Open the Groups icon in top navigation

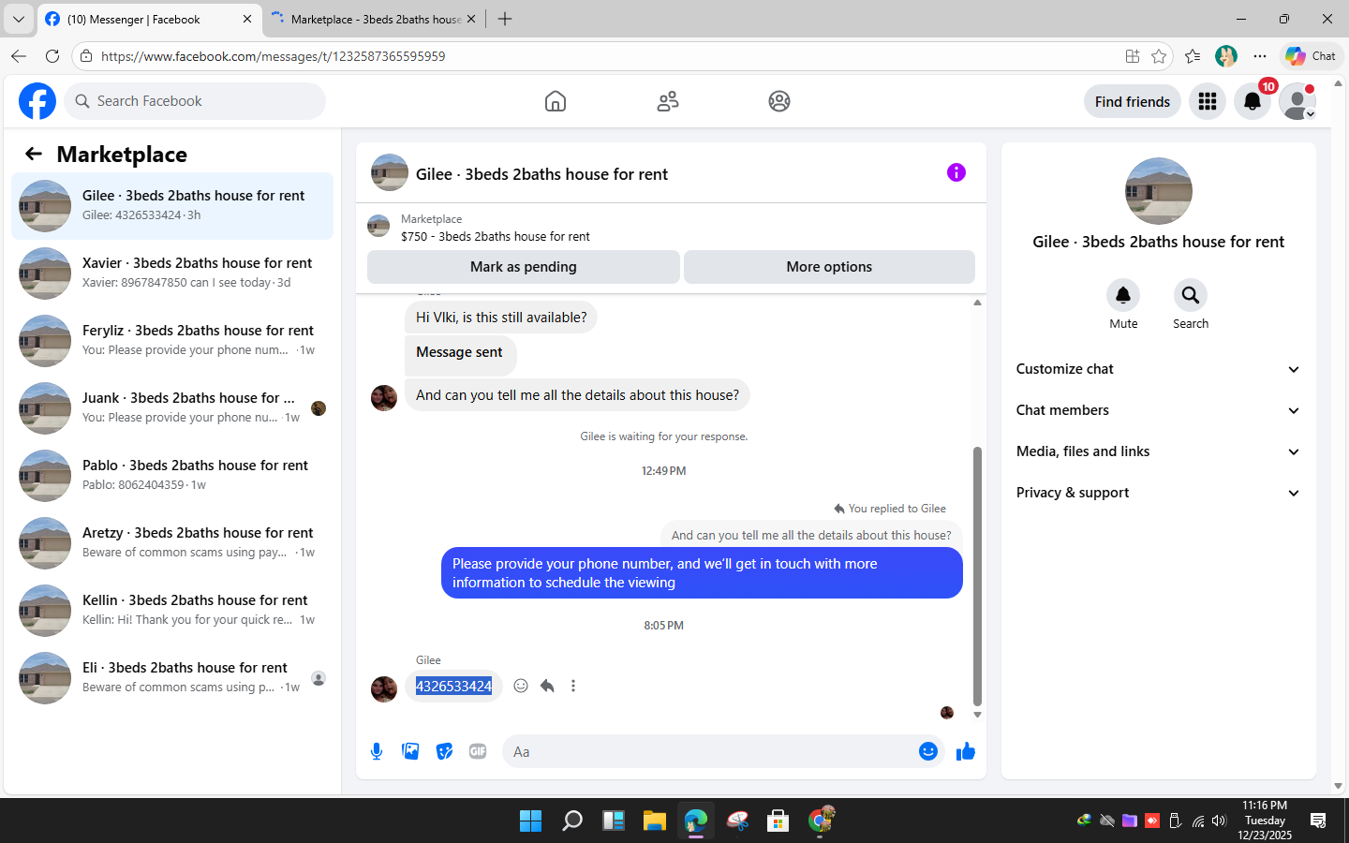tap(779, 101)
